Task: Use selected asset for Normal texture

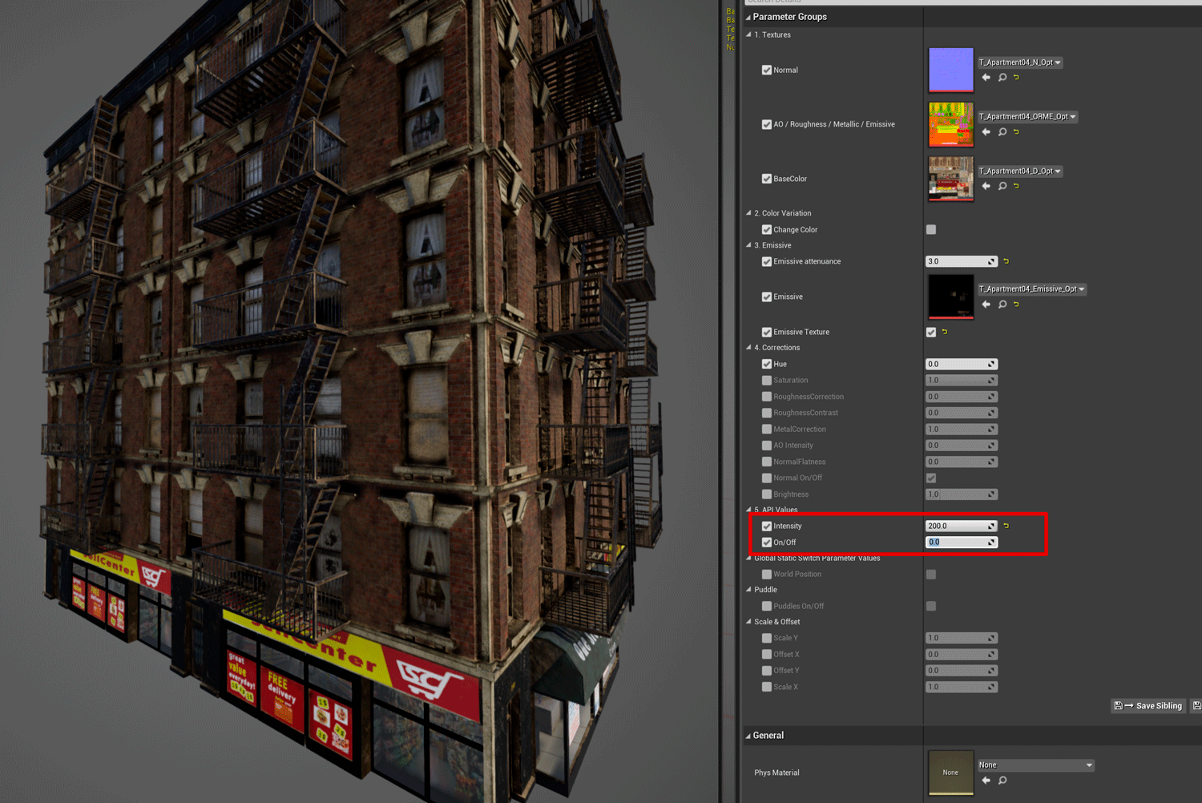Action: (986, 78)
